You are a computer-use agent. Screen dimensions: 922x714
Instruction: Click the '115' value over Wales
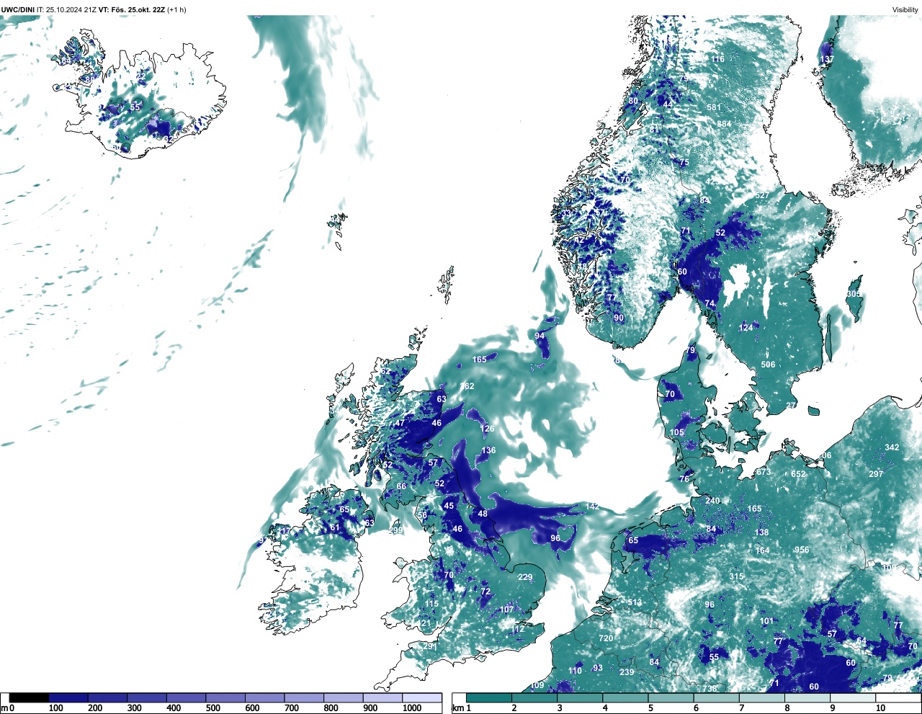(431, 604)
